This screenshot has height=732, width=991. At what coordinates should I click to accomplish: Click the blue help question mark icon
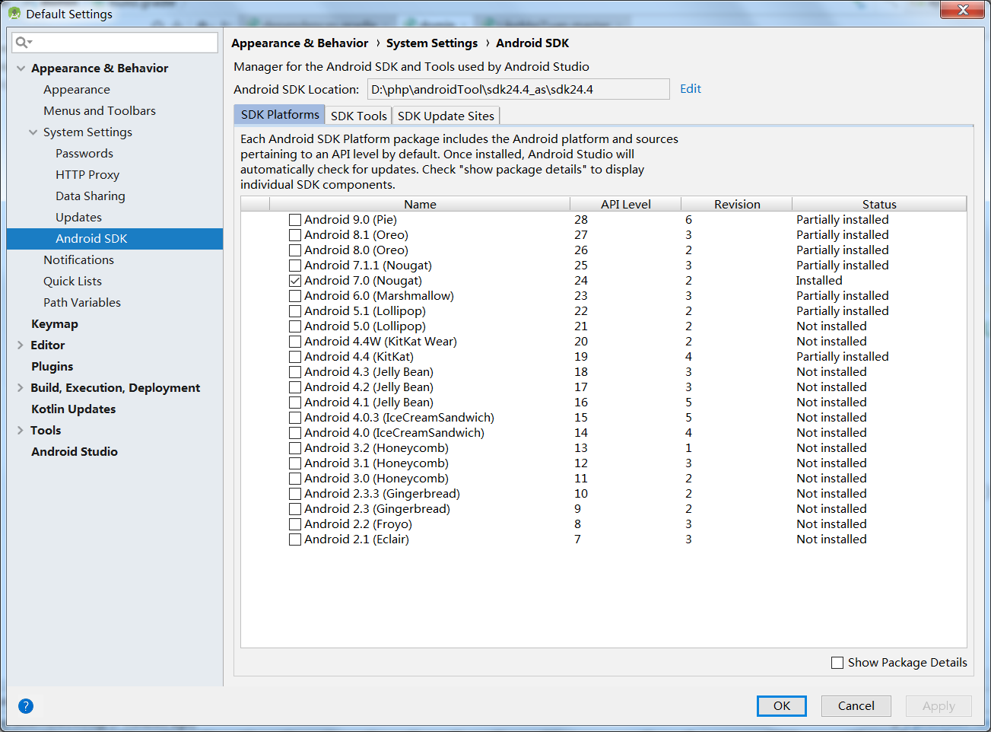point(26,706)
